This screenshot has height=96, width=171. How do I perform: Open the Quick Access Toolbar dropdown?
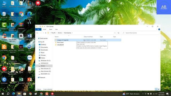point(45,26)
